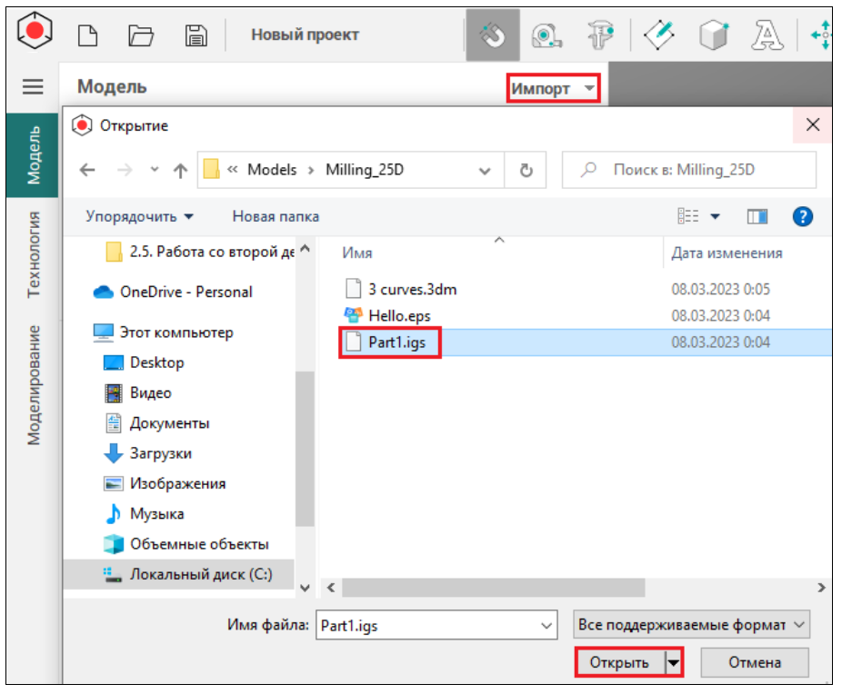Click the letter A text tool icon
842x694 pixels.
pos(767,35)
